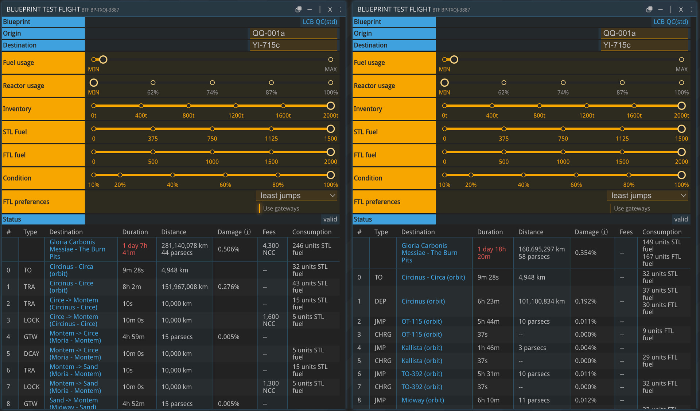
Task: Set left Inventory slider to 800t
Action: 188,106
